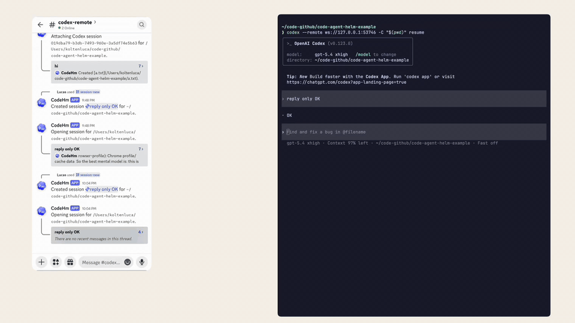Image resolution: width=575 pixels, height=323 pixels.
Task: Click session-new command tag above 10:04 PM message
Action: coord(87,175)
